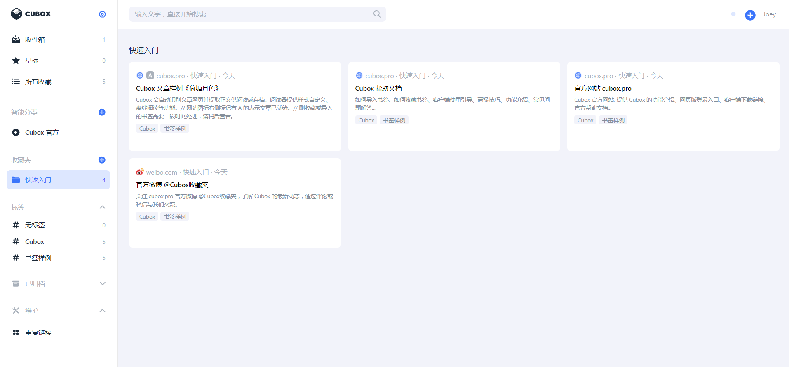Focus the search field 输入文字，直接开始搜索
Screen dimensions: 789x367
point(257,14)
